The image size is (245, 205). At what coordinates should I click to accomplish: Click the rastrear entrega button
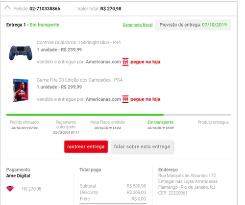[86, 146]
